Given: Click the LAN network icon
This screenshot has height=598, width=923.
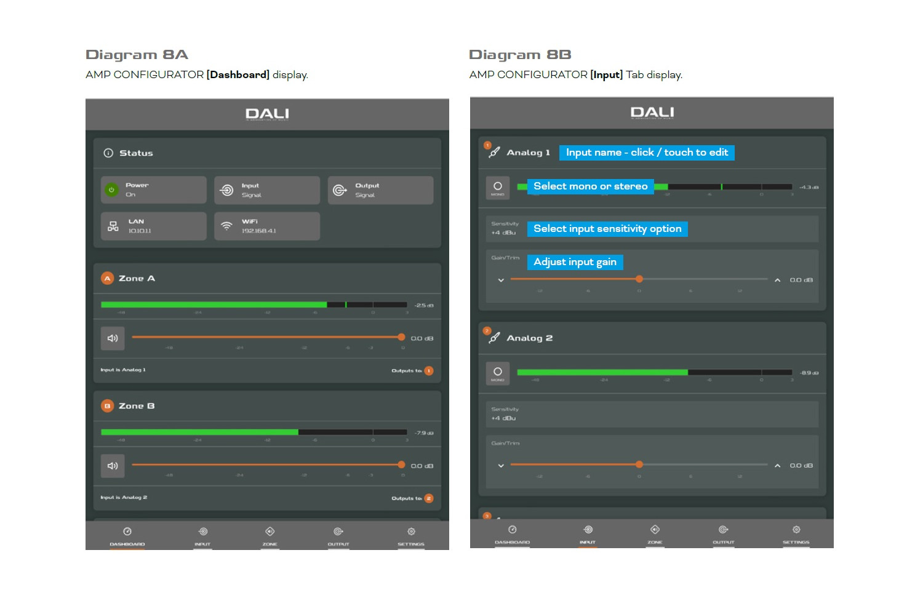Looking at the screenshot, I should coord(113,226).
